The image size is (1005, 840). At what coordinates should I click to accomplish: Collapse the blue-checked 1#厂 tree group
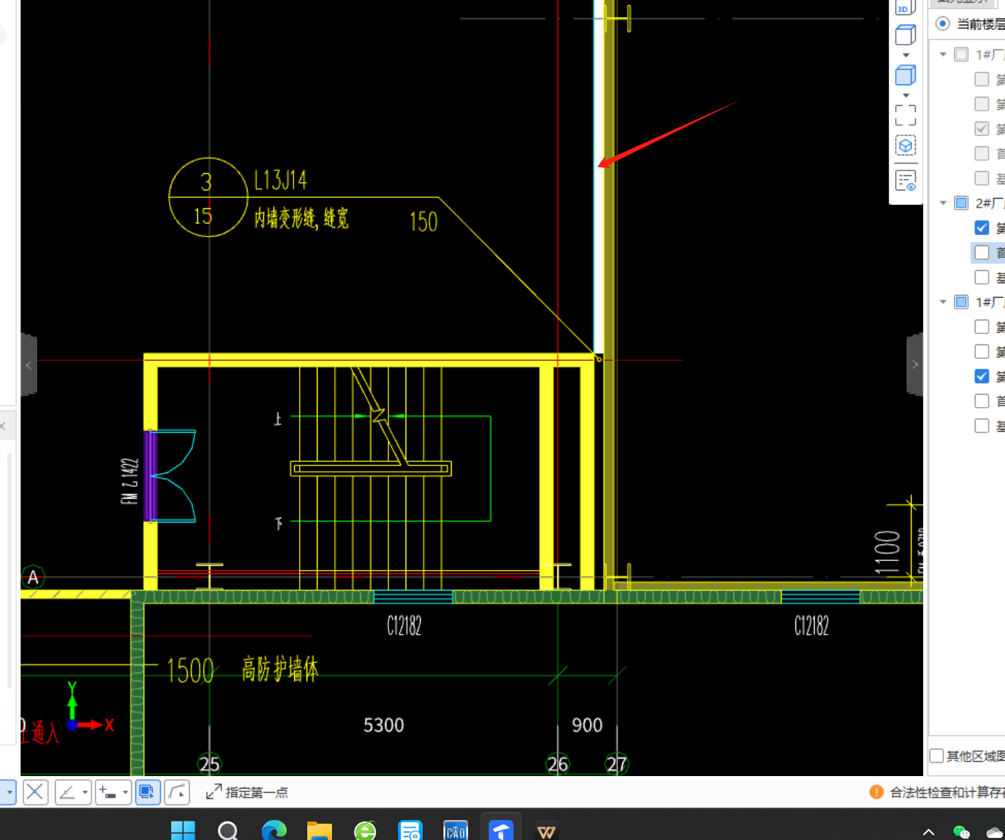(x=943, y=302)
